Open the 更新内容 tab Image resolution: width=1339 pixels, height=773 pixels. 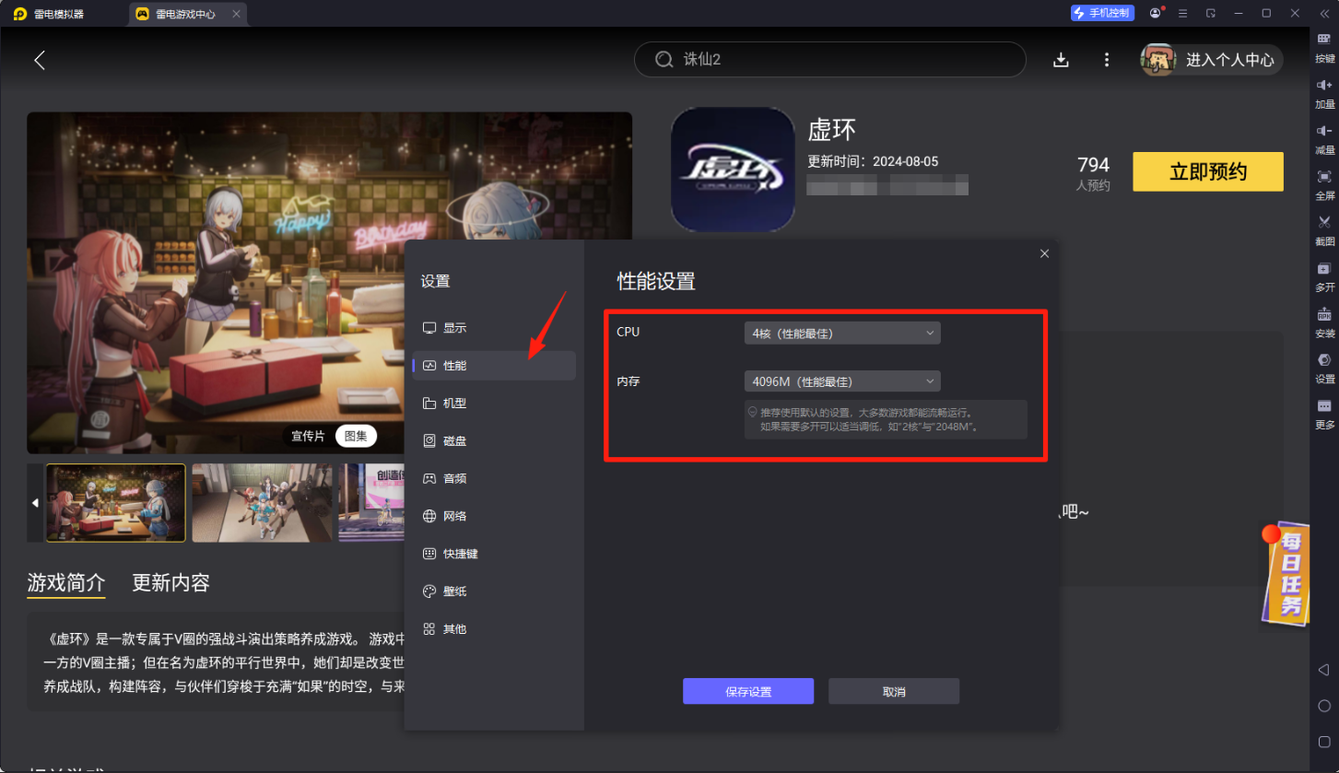pyautogui.click(x=170, y=583)
